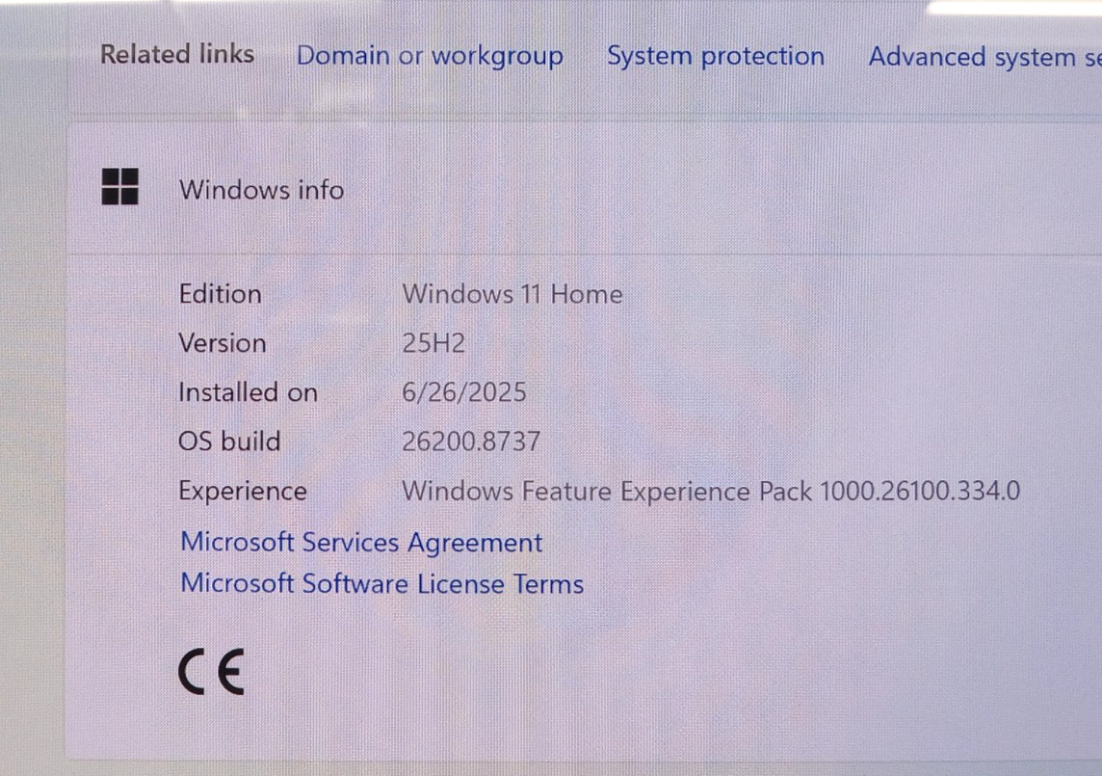Image resolution: width=1102 pixels, height=776 pixels.
Task: Open Microsoft Software License Terms link
Action: [x=381, y=584]
